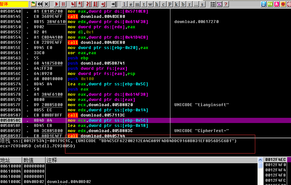Pause execution with the red pause icon
291x185 pixels.
63,4
